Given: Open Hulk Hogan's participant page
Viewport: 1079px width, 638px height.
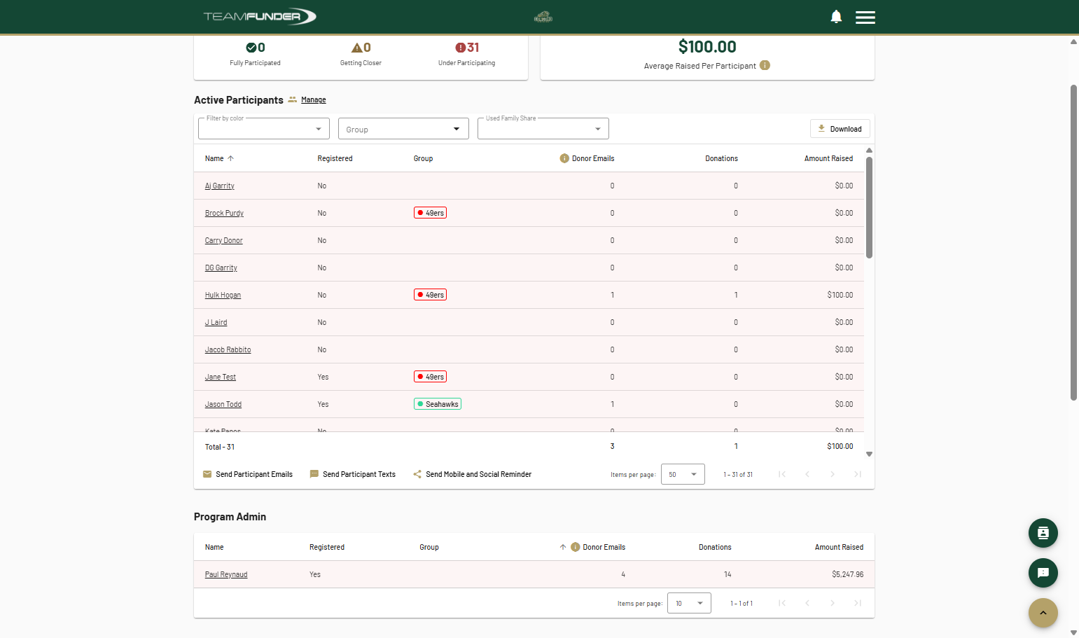Looking at the screenshot, I should [x=223, y=295].
